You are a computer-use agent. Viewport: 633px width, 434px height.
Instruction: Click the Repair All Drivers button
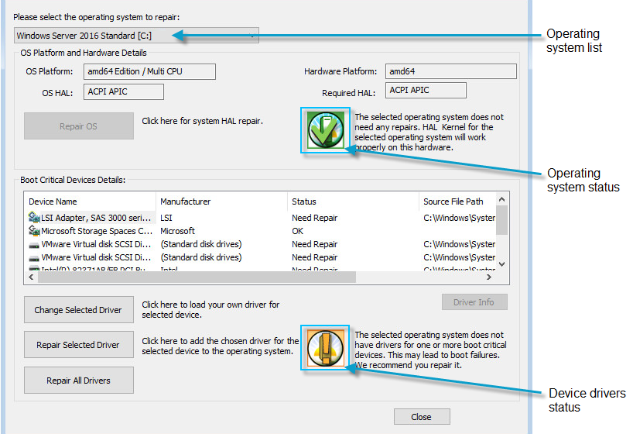78,381
